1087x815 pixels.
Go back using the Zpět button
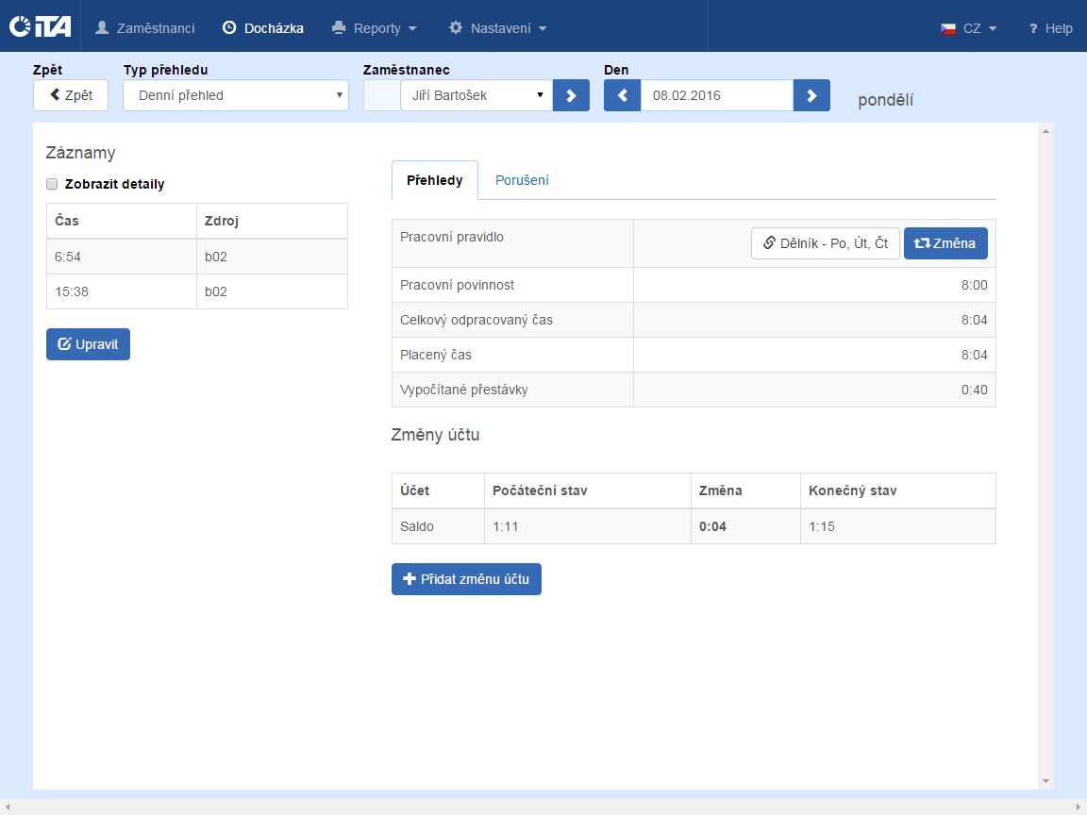point(71,95)
